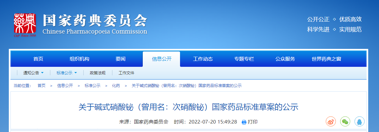Viewport: 379px width, 132px height.
Task: Open the 首页 navigation tab
Action: pos(38,59)
